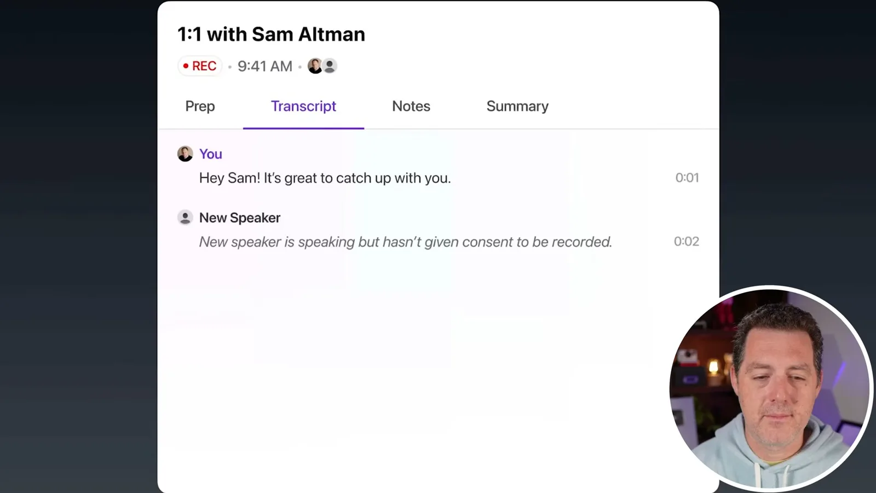Click the New Speaker avatar icon
The height and width of the screenshot is (493, 876).
pyautogui.click(x=185, y=217)
